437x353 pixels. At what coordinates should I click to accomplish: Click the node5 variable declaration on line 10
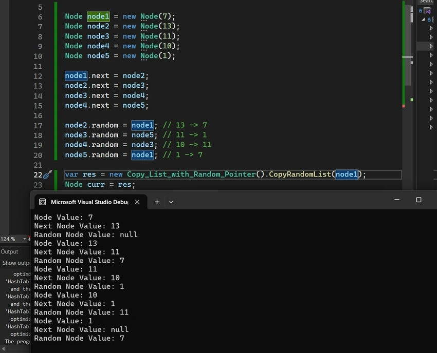98,56
